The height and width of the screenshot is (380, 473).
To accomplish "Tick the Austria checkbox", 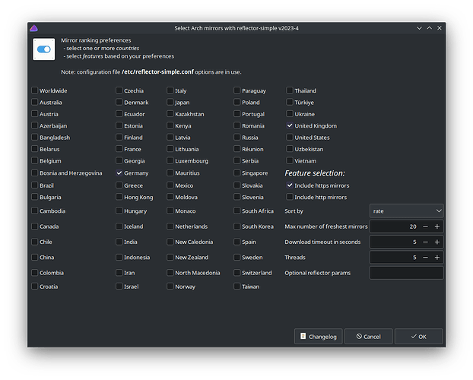I will pyautogui.click(x=35, y=114).
